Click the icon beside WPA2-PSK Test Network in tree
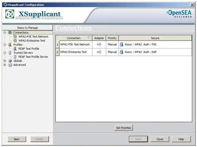This screenshot has width=197, height=147. tap(15, 37)
